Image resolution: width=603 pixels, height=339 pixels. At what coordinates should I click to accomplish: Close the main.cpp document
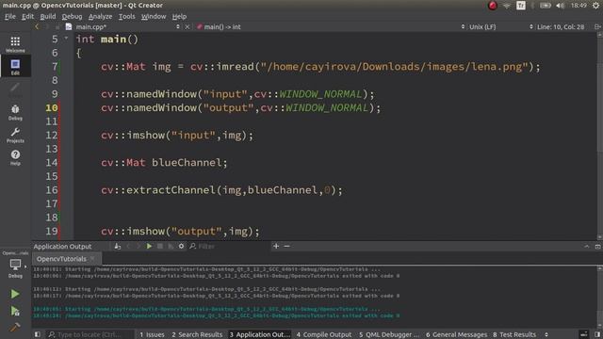pyautogui.click(x=187, y=27)
